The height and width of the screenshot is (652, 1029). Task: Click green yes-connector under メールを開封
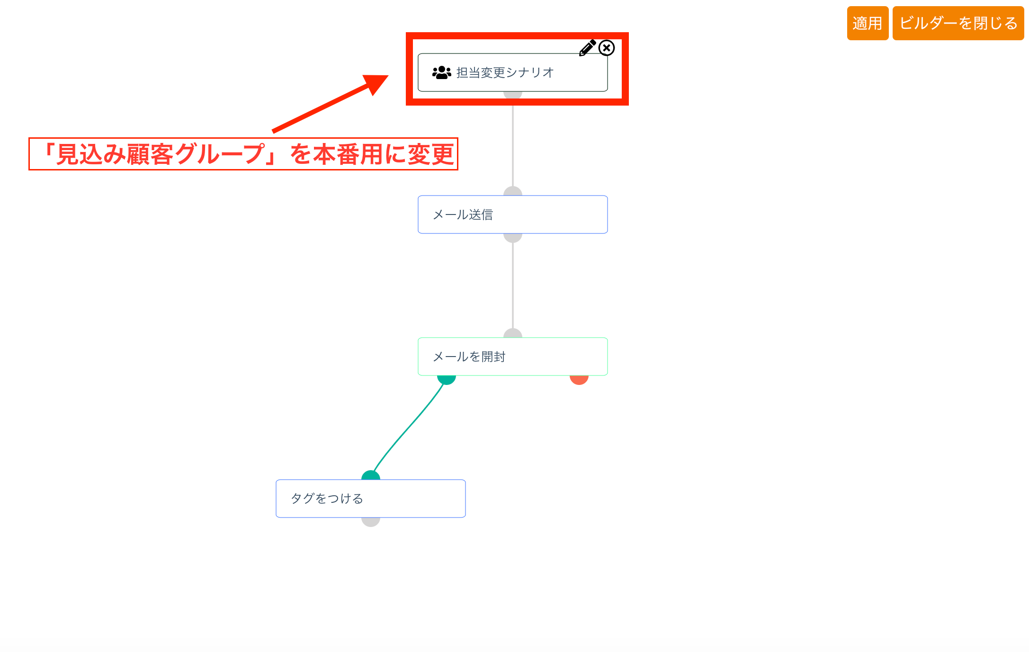(x=447, y=380)
